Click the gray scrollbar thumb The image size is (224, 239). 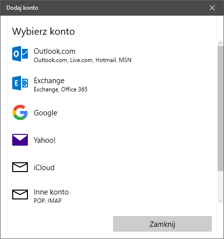coord(221,109)
